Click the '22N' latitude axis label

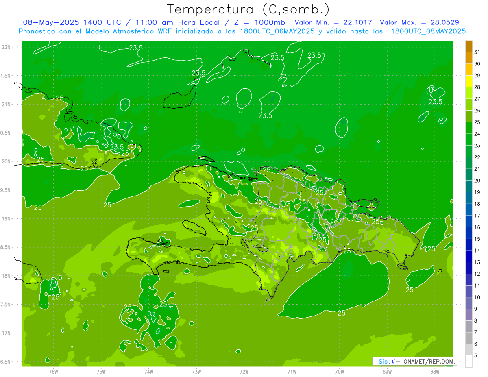pyautogui.click(x=7, y=47)
